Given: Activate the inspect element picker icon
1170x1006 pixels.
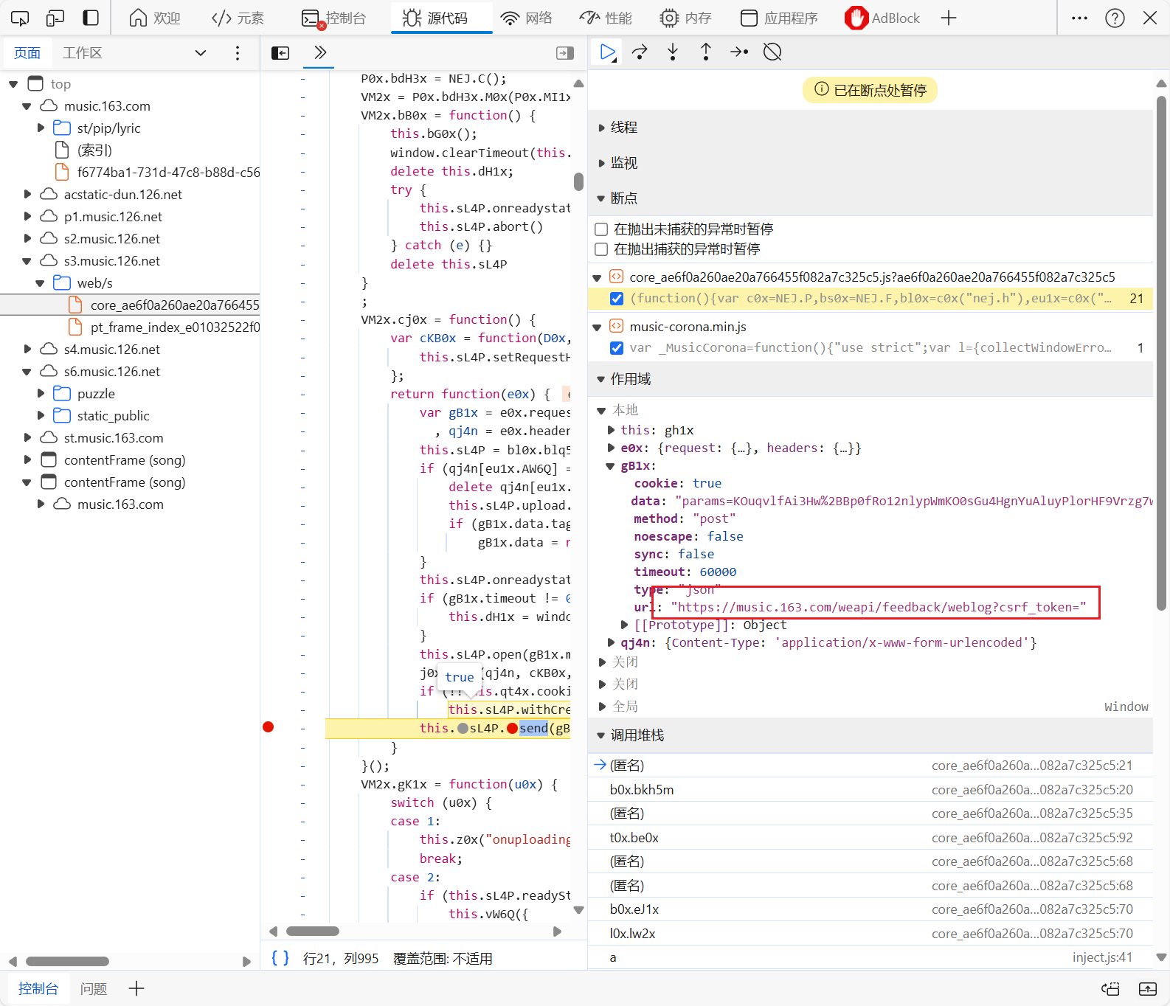Looking at the screenshot, I should point(20,18).
